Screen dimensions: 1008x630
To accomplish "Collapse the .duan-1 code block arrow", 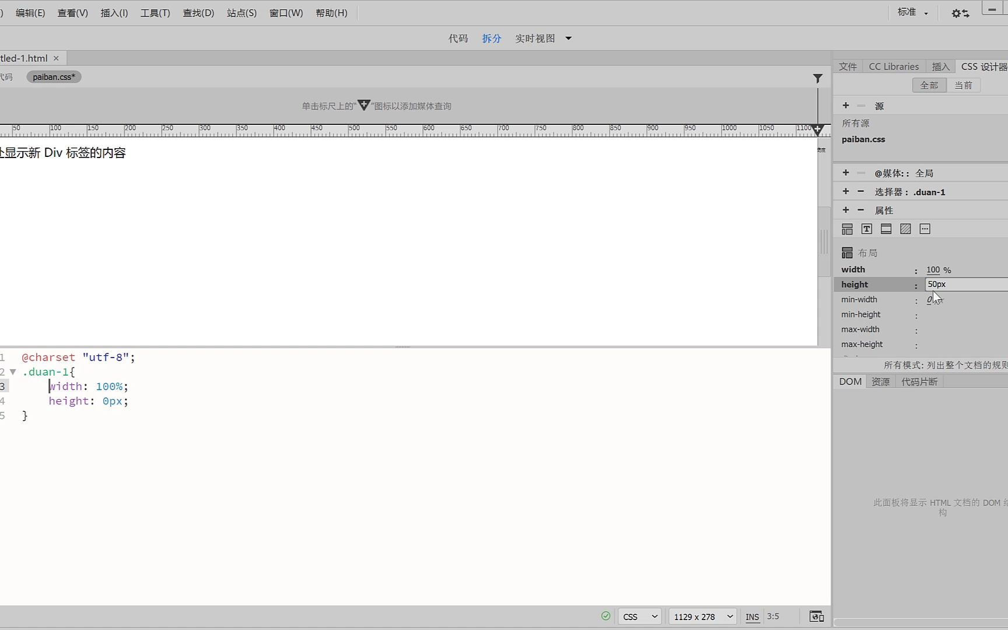I will [12, 372].
